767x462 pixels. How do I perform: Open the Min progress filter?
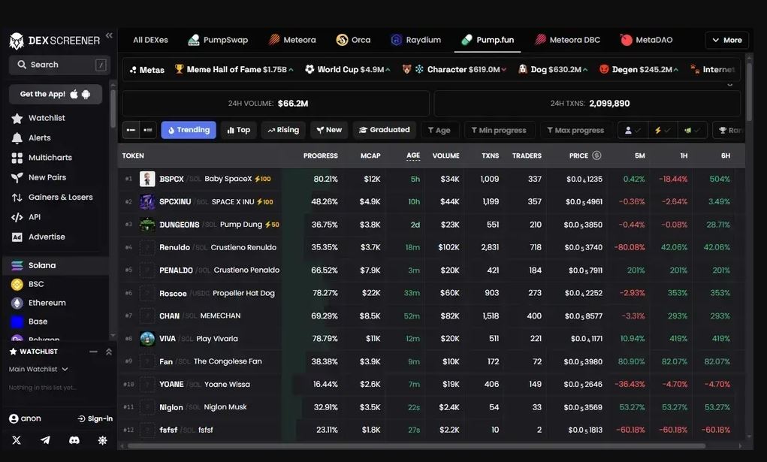click(499, 130)
